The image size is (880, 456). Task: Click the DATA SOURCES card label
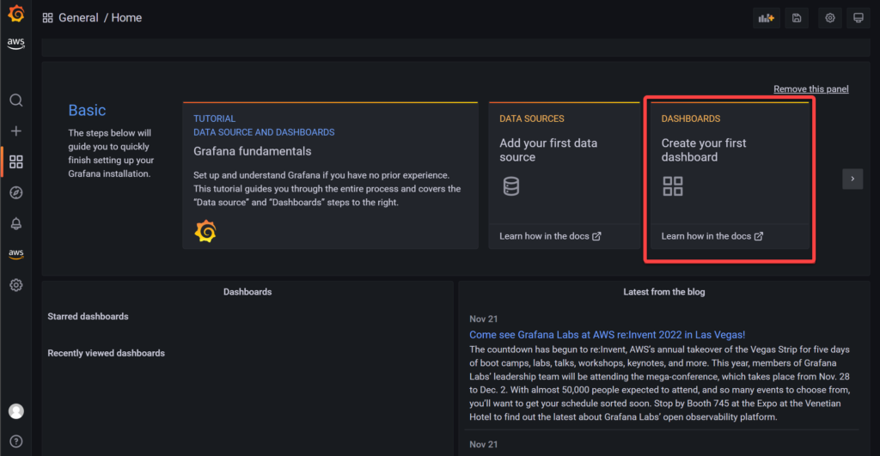point(532,119)
